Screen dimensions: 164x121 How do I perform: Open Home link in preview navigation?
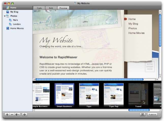[132, 19]
